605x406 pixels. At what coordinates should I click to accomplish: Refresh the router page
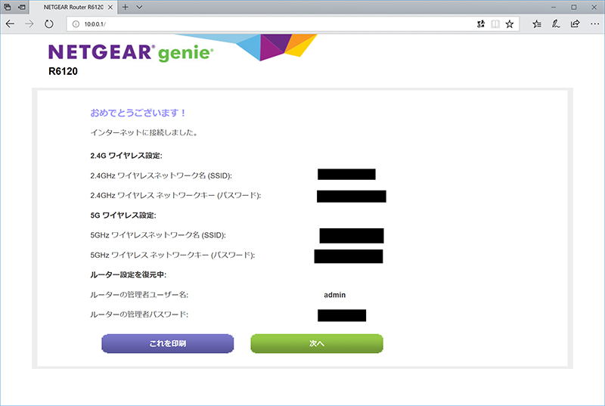49,24
